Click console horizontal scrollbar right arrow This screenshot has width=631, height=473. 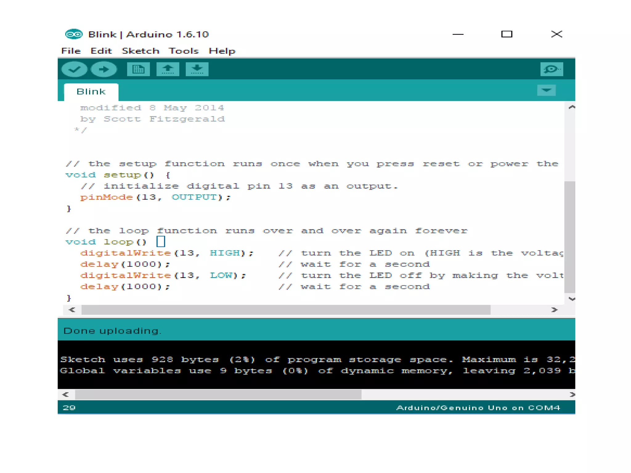pos(572,394)
